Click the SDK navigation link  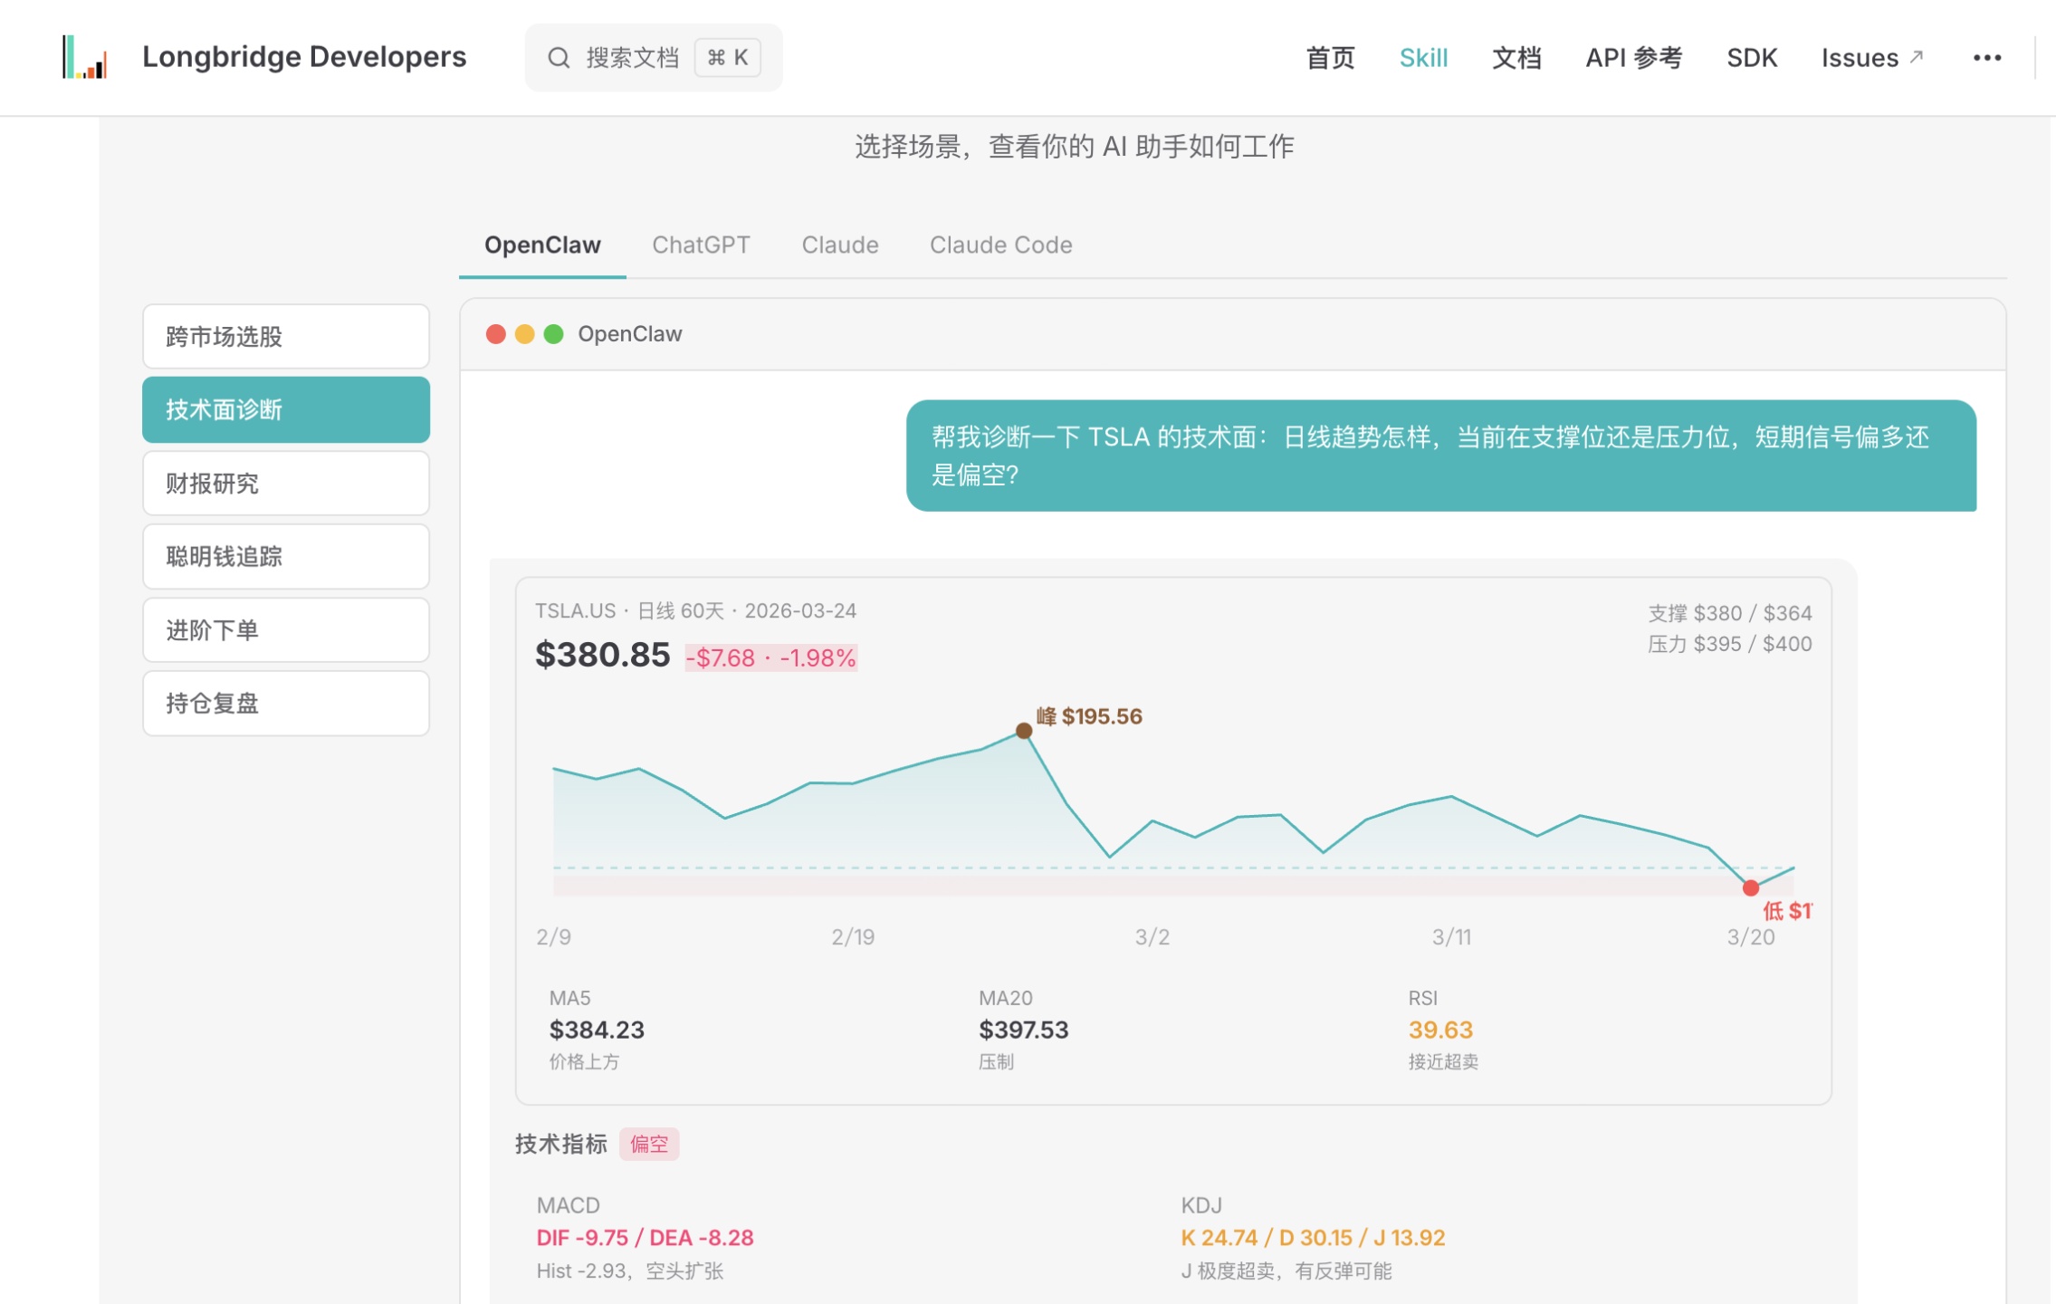click(1750, 58)
